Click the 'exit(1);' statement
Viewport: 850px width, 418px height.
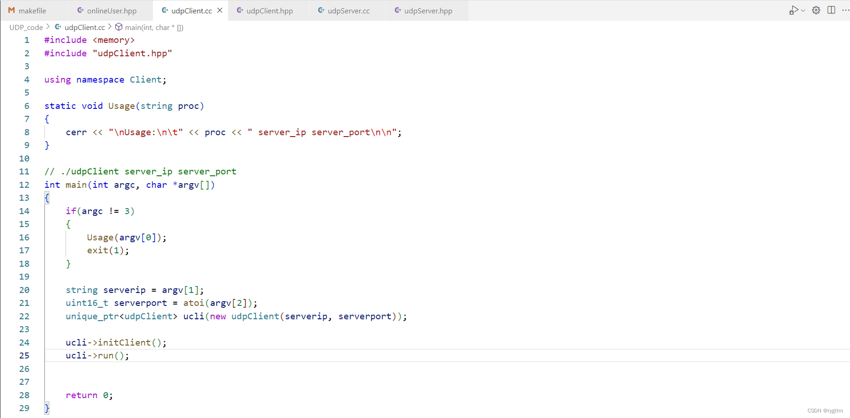[x=108, y=251]
